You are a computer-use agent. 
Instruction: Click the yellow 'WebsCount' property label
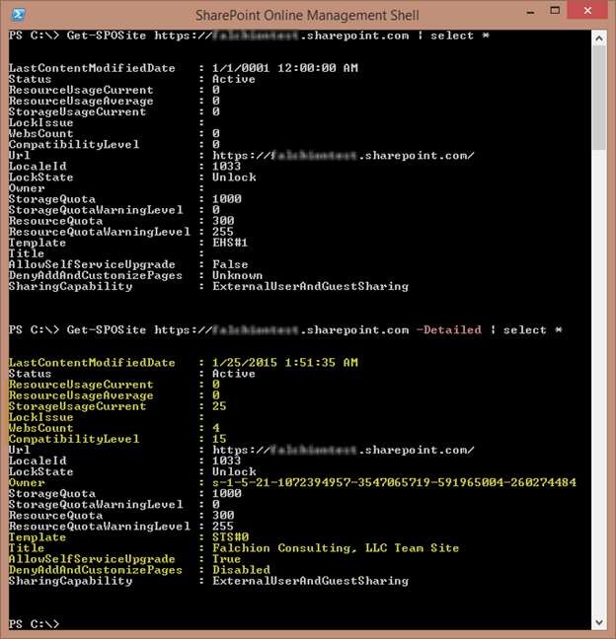click(41, 428)
